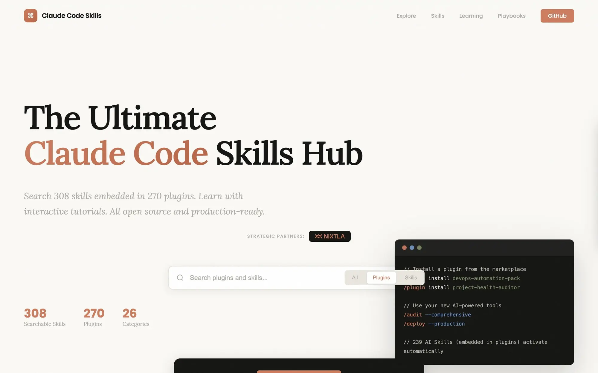Image resolution: width=598 pixels, height=373 pixels.
Task: Click the blue dot in terminal window
Action: [412, 248]
